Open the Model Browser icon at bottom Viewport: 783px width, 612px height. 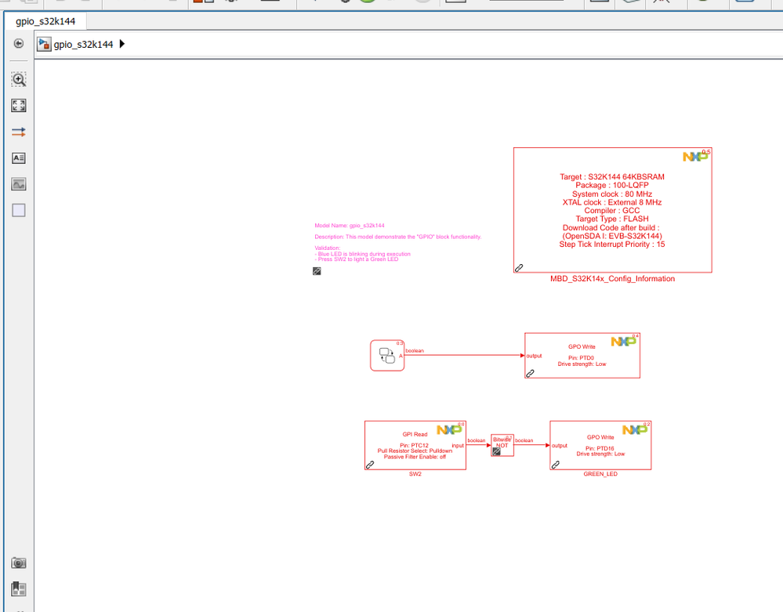point(19,589)
